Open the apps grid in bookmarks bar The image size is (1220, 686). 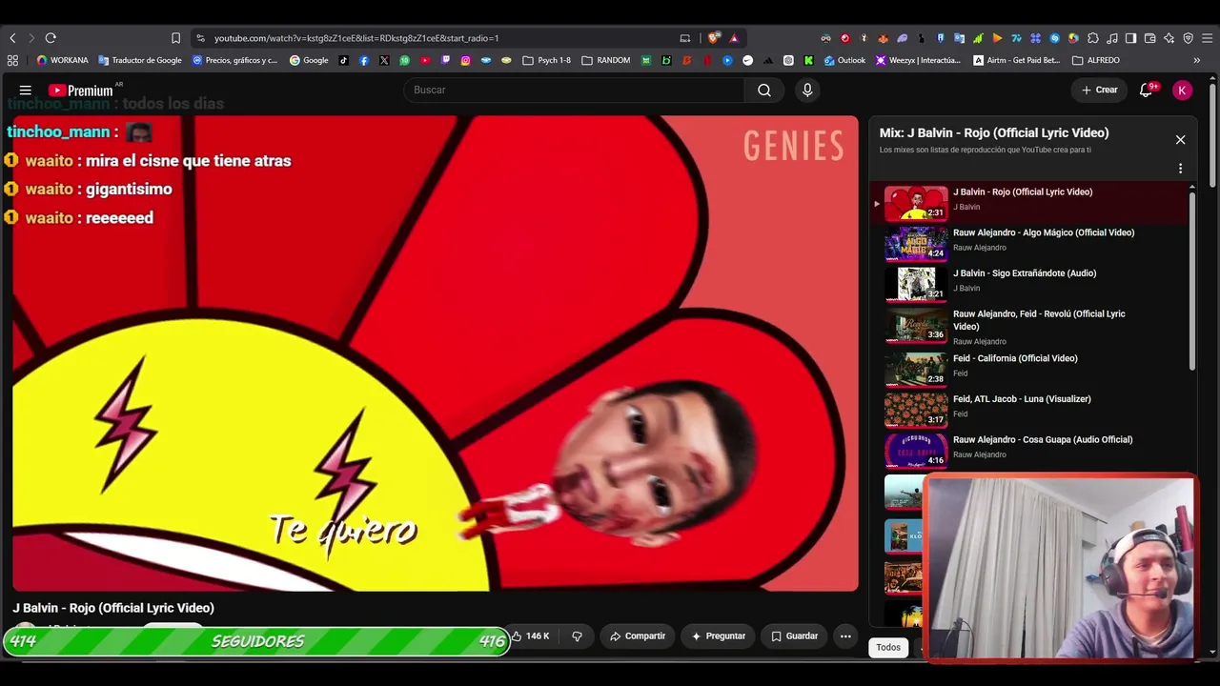click(12, 60)
